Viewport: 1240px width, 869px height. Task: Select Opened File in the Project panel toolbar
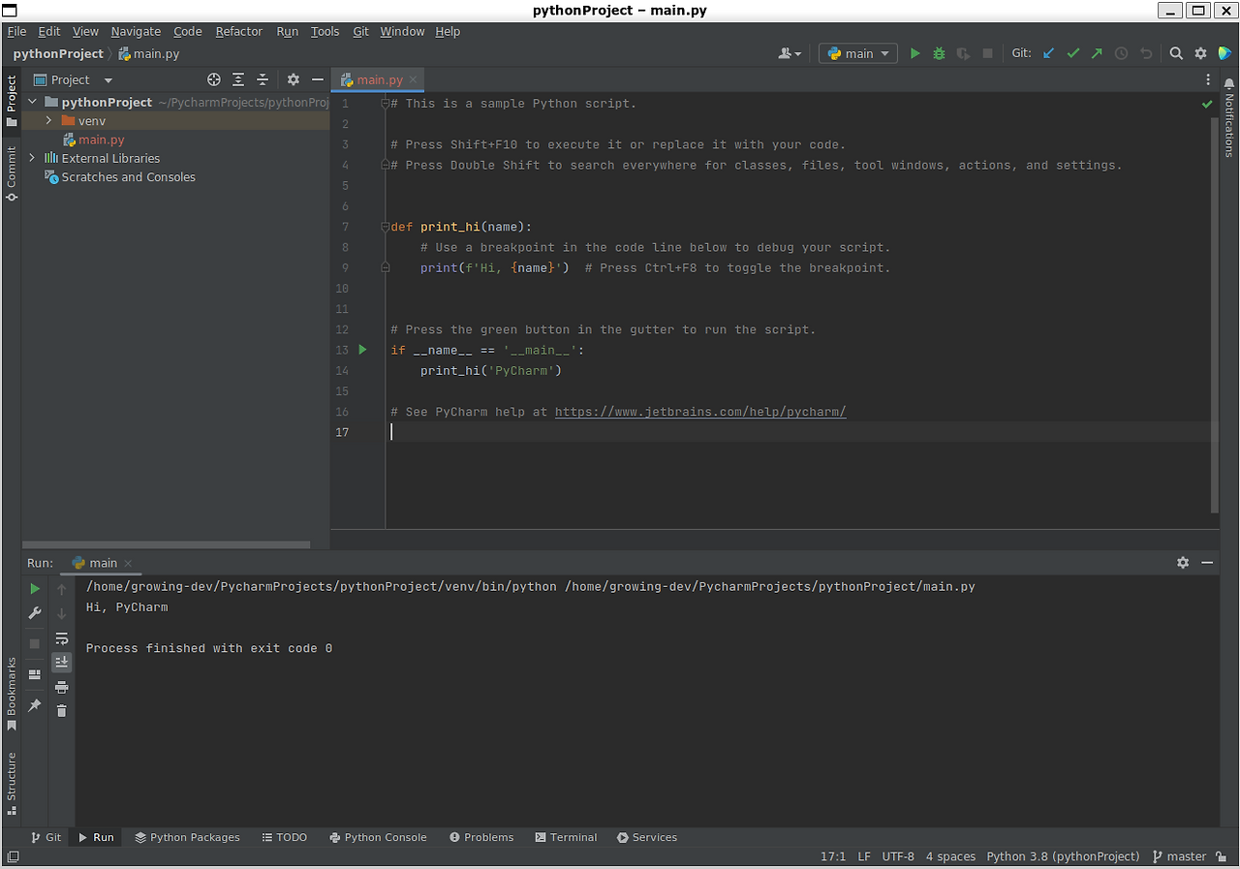(213, 79)
